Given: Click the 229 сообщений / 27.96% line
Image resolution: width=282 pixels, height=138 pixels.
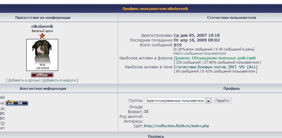Looking at the screenshot, I should click(217, 63).
